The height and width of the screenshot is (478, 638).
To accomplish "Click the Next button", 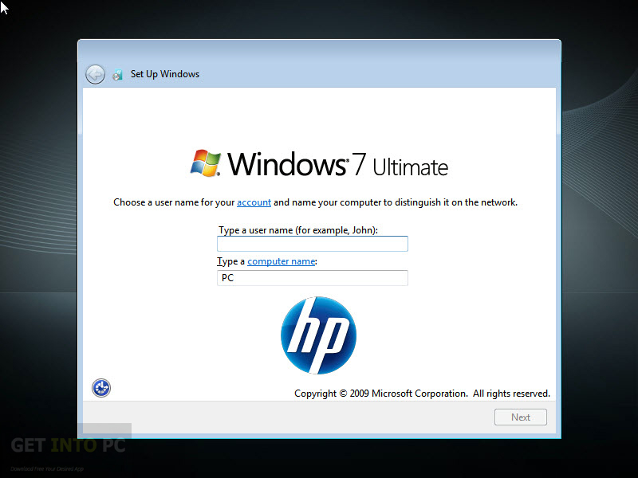I will click(x=521, y=417).
